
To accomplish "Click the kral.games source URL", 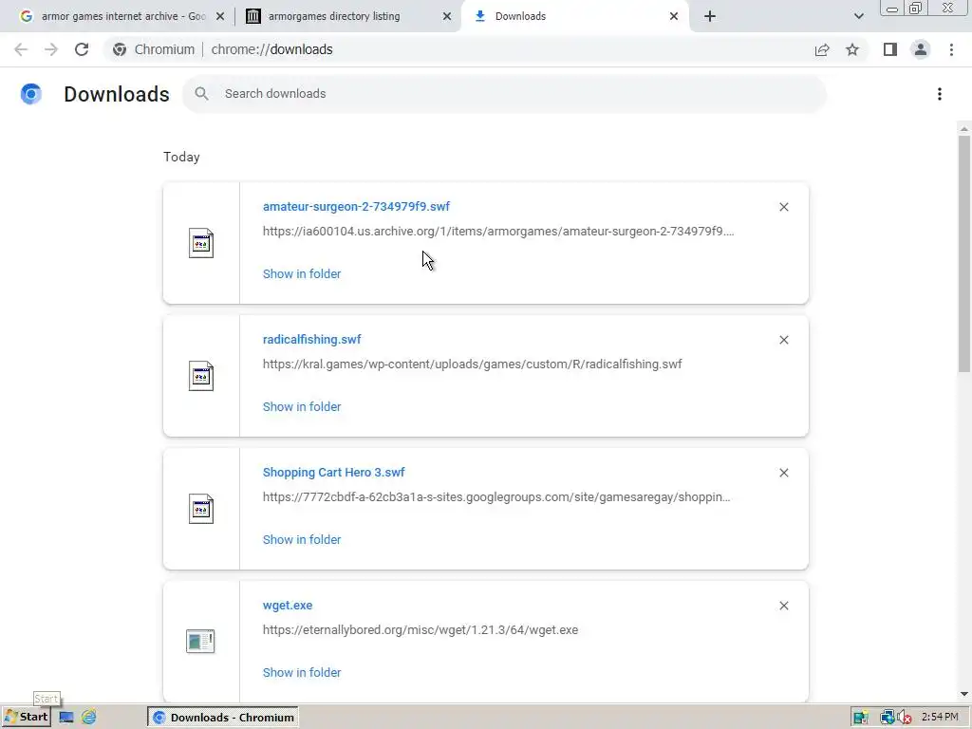I will [x=473, y=364].
